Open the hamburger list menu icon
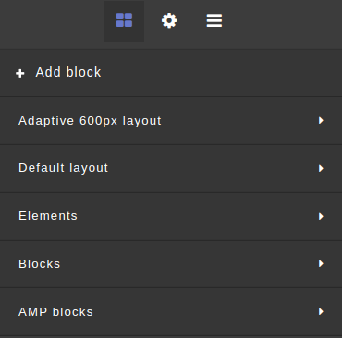 pos(214,20)
